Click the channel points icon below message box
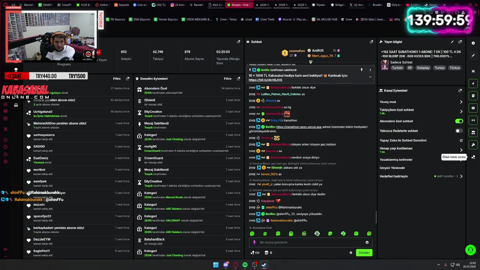The width and height of the screenshot is (480, 270). coord(255,253)
